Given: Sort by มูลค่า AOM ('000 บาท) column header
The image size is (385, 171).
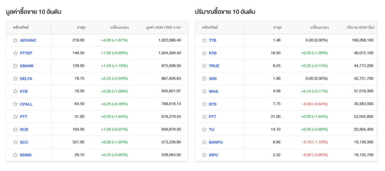Looking at the screenshot, I should (164, 27).
